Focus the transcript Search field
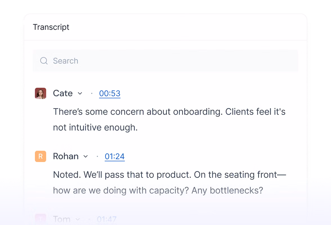The image size is (331, 225). pyautogui.click(x=169, y=61)
